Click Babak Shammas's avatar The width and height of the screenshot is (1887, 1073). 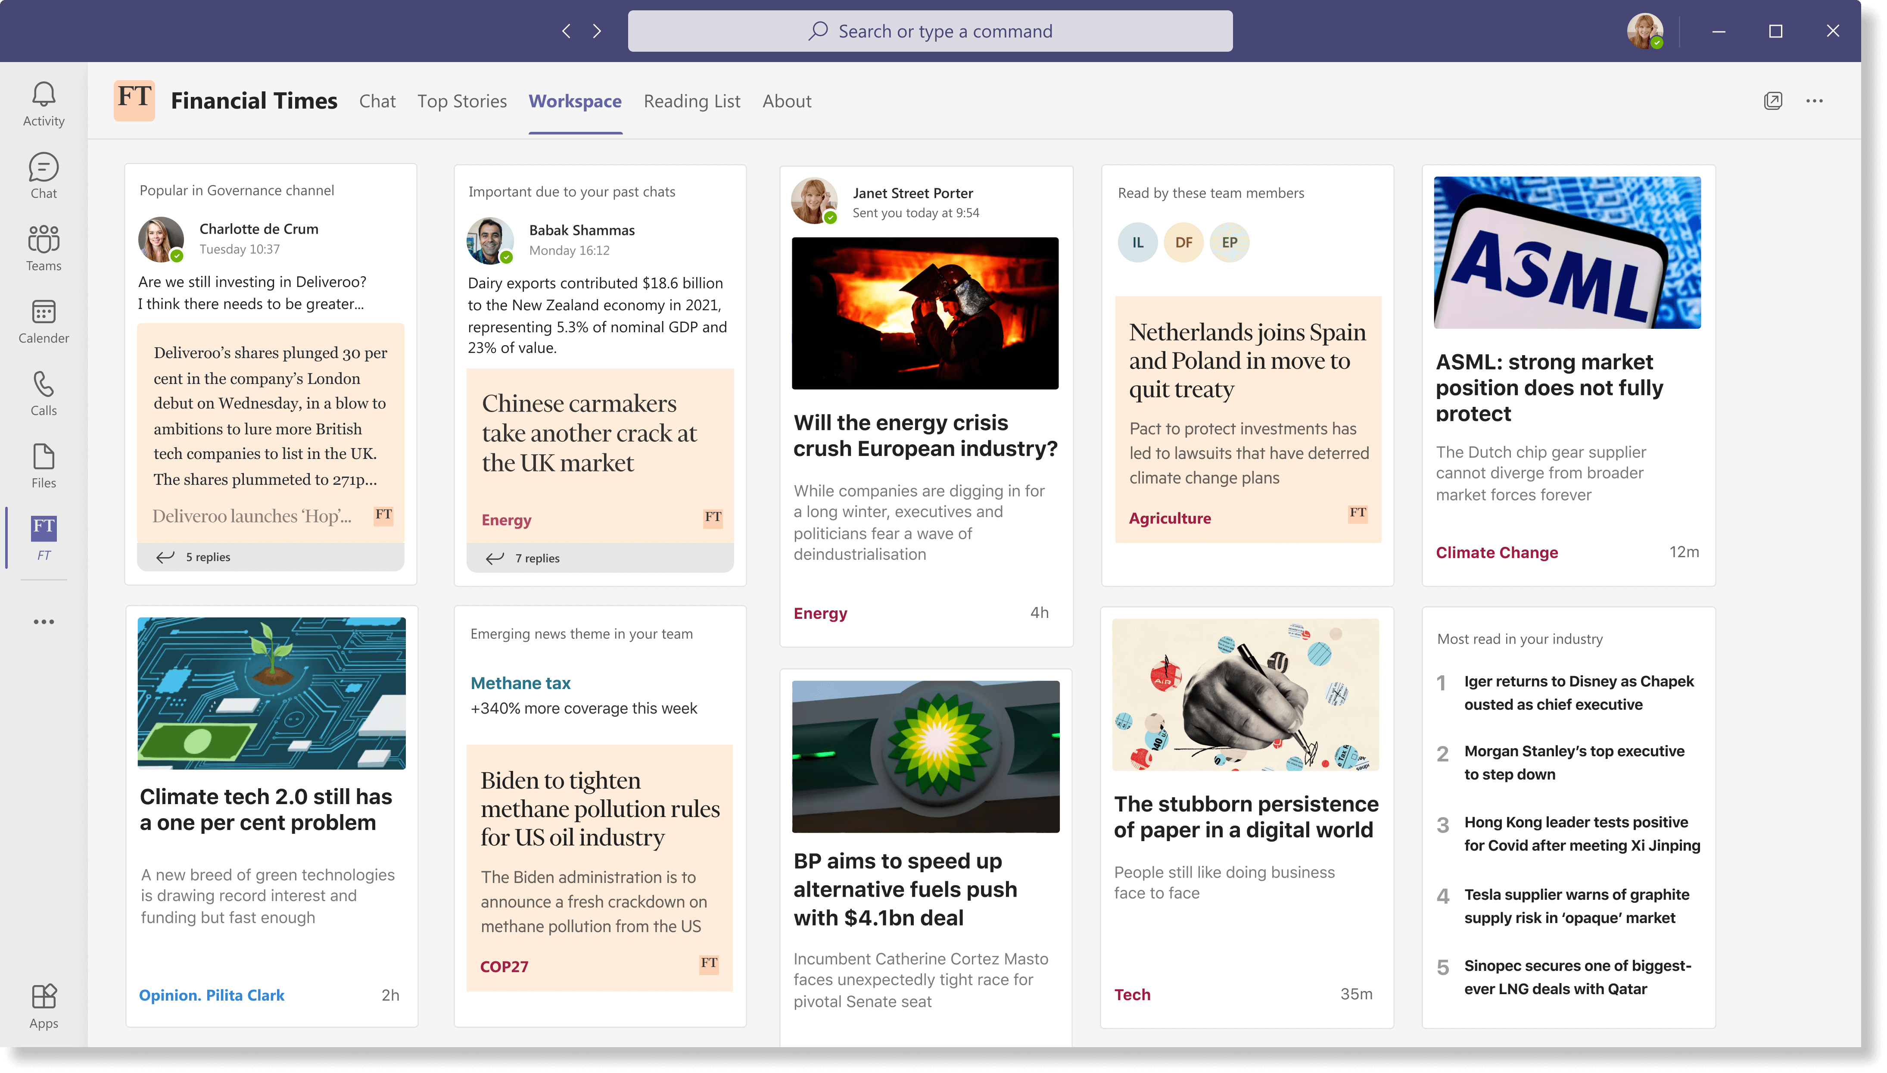(490, 240)
